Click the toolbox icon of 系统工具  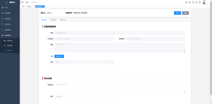coord(3,24)
